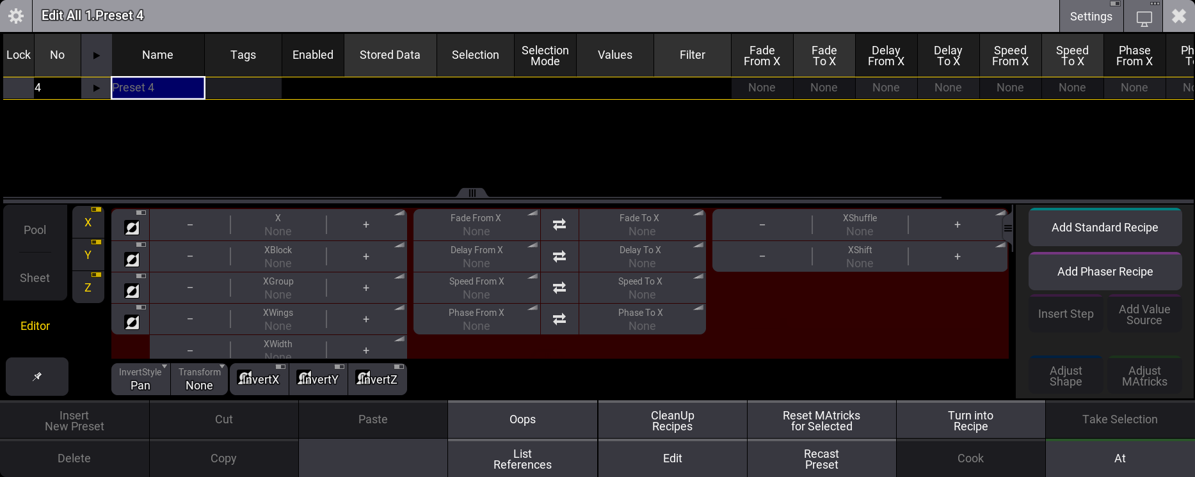
Task: Select the X axis toggle
Action: (88, 223)
